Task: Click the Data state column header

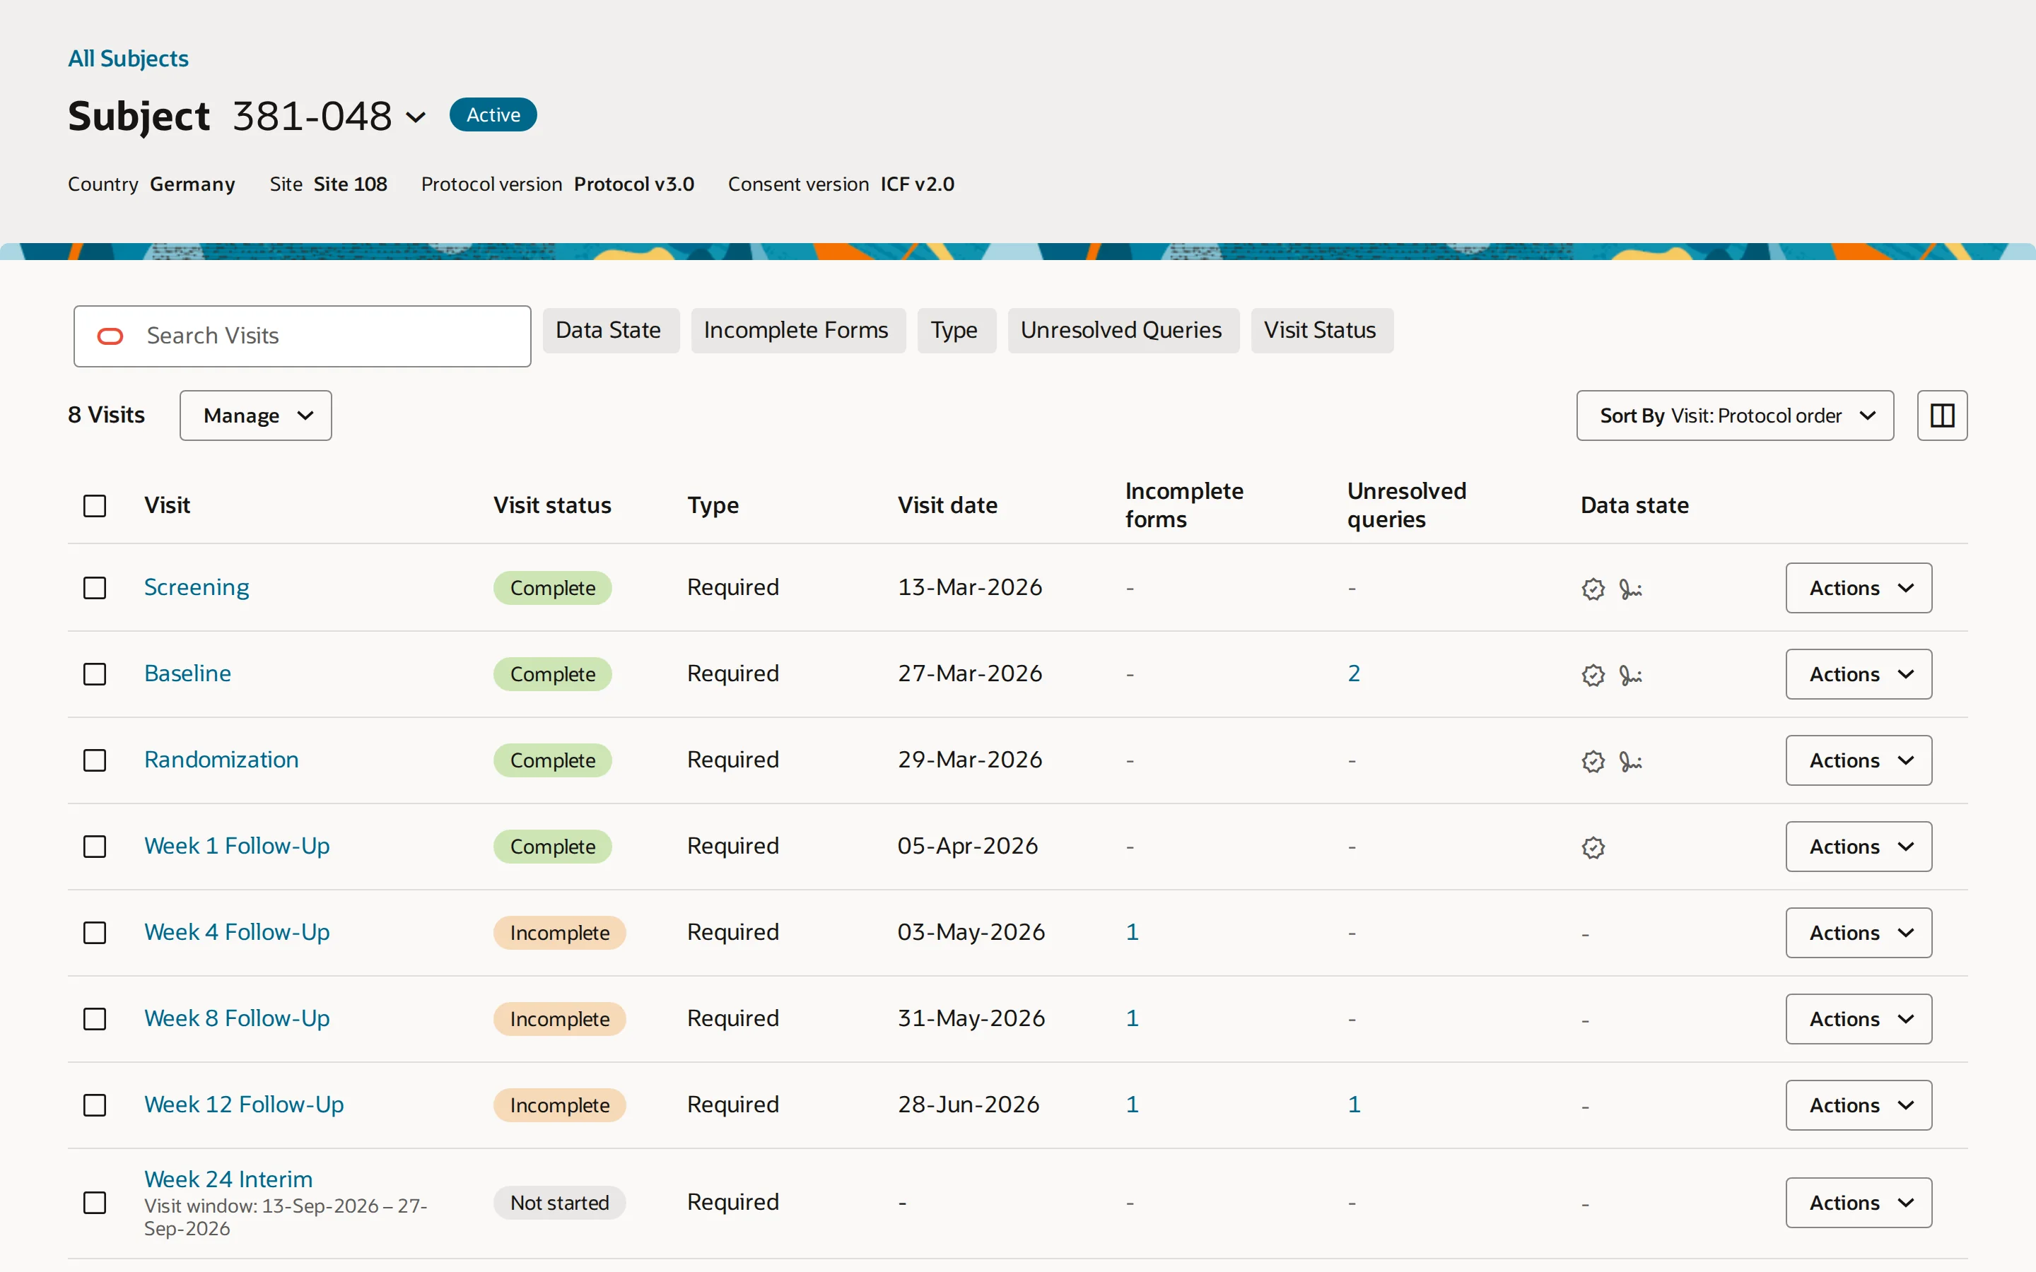Action: (x=1634, y=505)
